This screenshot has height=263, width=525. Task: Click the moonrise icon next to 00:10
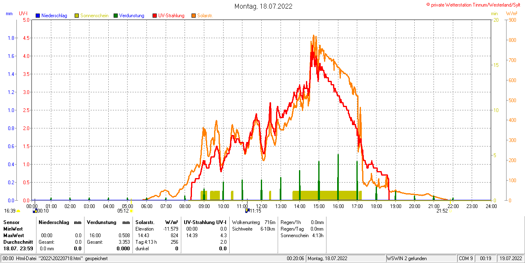point(35,211)
